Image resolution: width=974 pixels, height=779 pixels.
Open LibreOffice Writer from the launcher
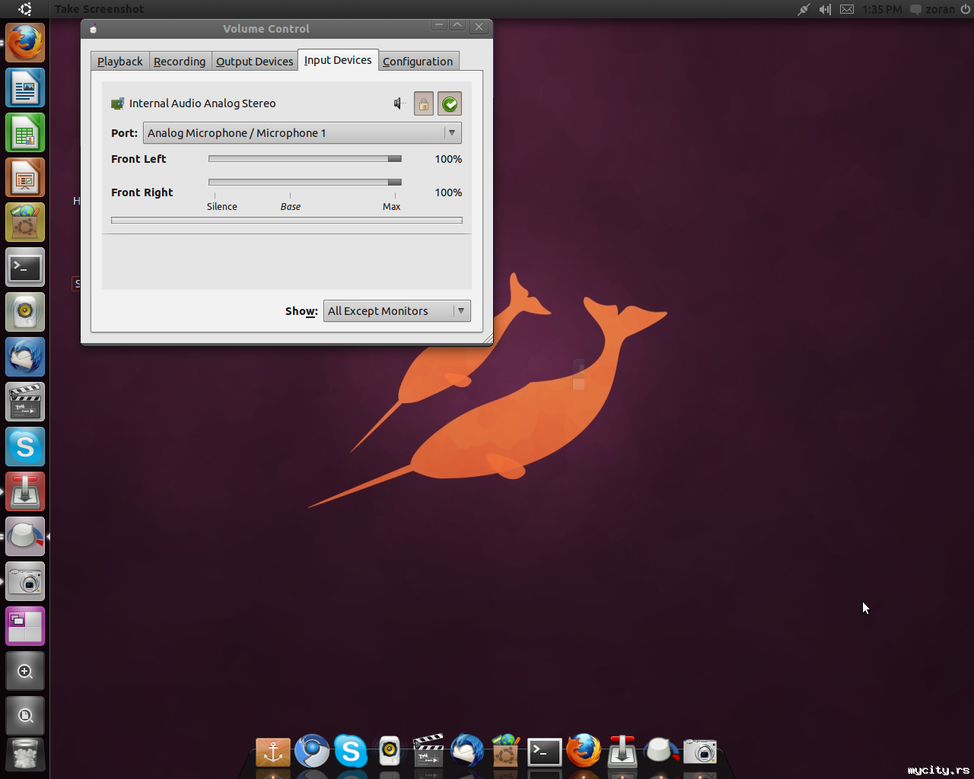[25, 87]
